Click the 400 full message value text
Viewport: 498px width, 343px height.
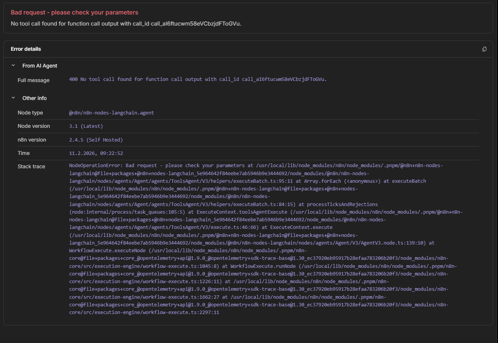tap(198, 79)
